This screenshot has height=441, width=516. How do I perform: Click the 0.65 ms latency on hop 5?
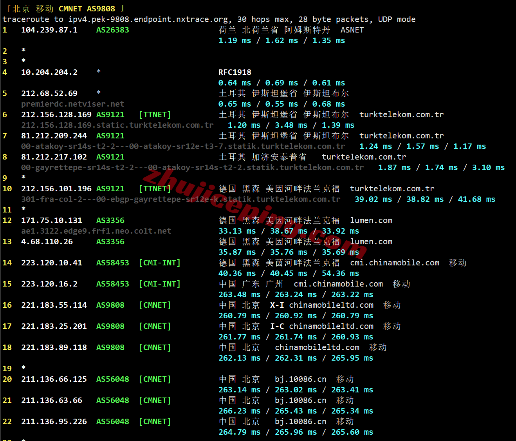click(x=235, y=104)
